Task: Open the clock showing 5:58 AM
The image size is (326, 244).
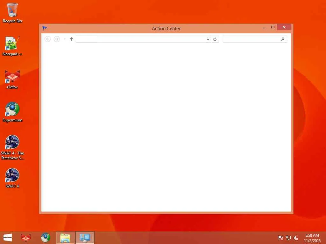Action: tap(312, 238)
